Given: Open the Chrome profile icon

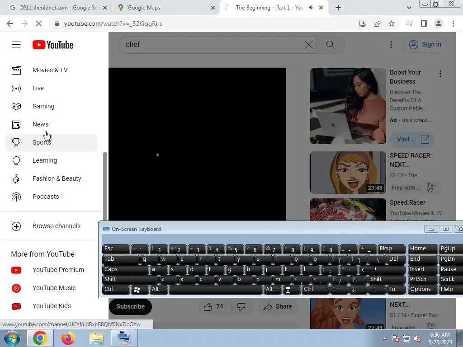Looking at the screenshot, I should [x=439, y=23].
